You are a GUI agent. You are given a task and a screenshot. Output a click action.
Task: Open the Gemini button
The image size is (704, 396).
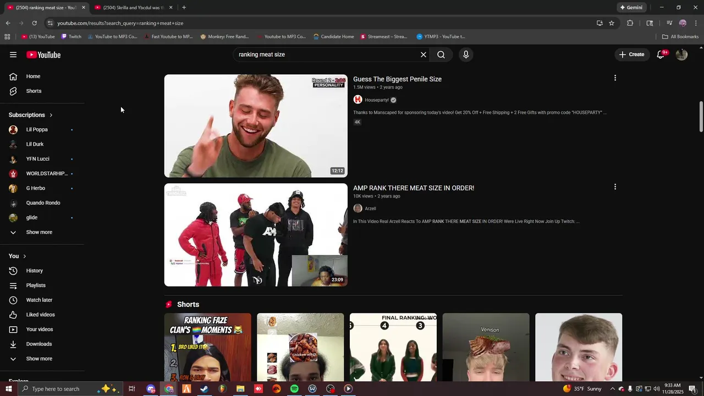click(631, 8)
